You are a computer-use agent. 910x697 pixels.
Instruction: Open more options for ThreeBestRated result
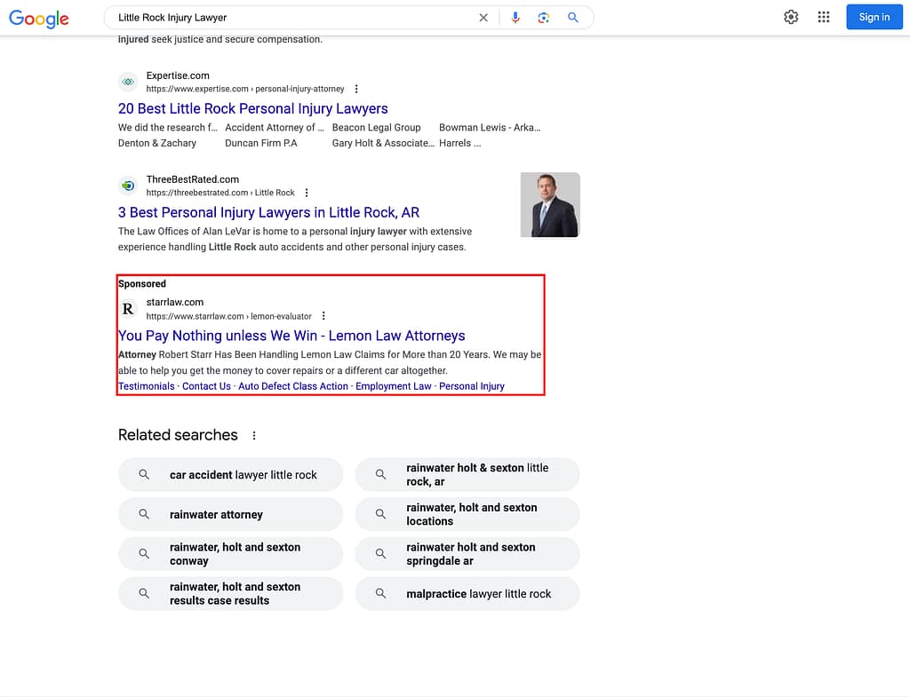tap(307, 193)
